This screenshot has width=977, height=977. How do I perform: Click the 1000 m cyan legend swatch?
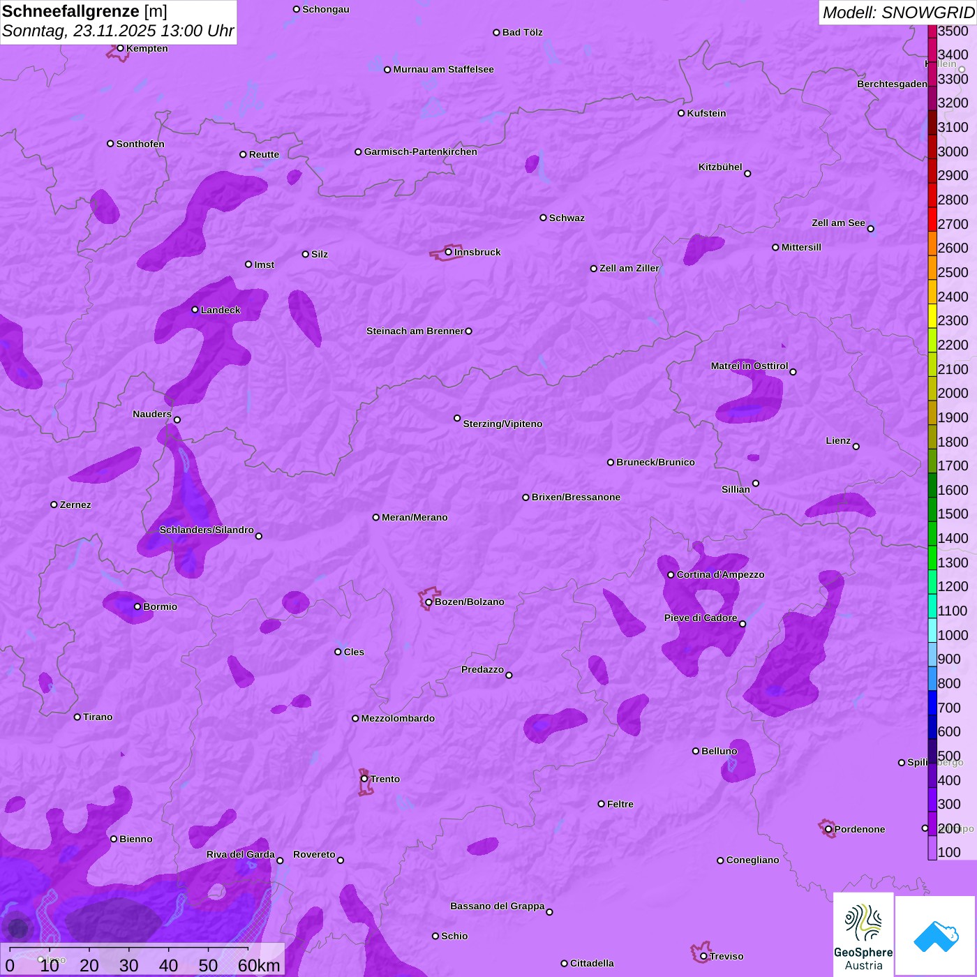932,630
